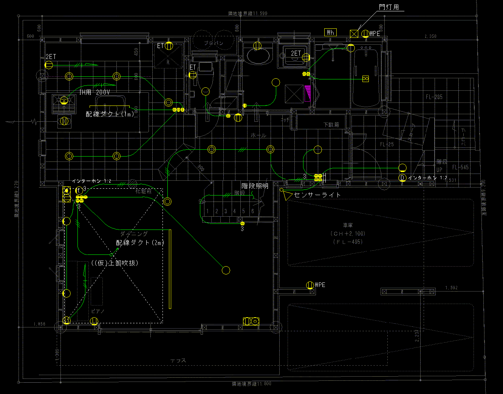
Task: Select the outlet symbol beside lower WPE
Action: [310, 285]
